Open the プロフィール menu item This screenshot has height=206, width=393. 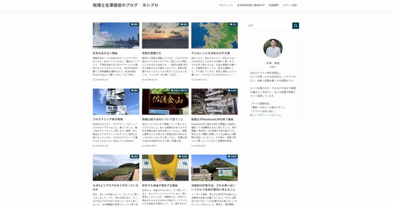226,5
